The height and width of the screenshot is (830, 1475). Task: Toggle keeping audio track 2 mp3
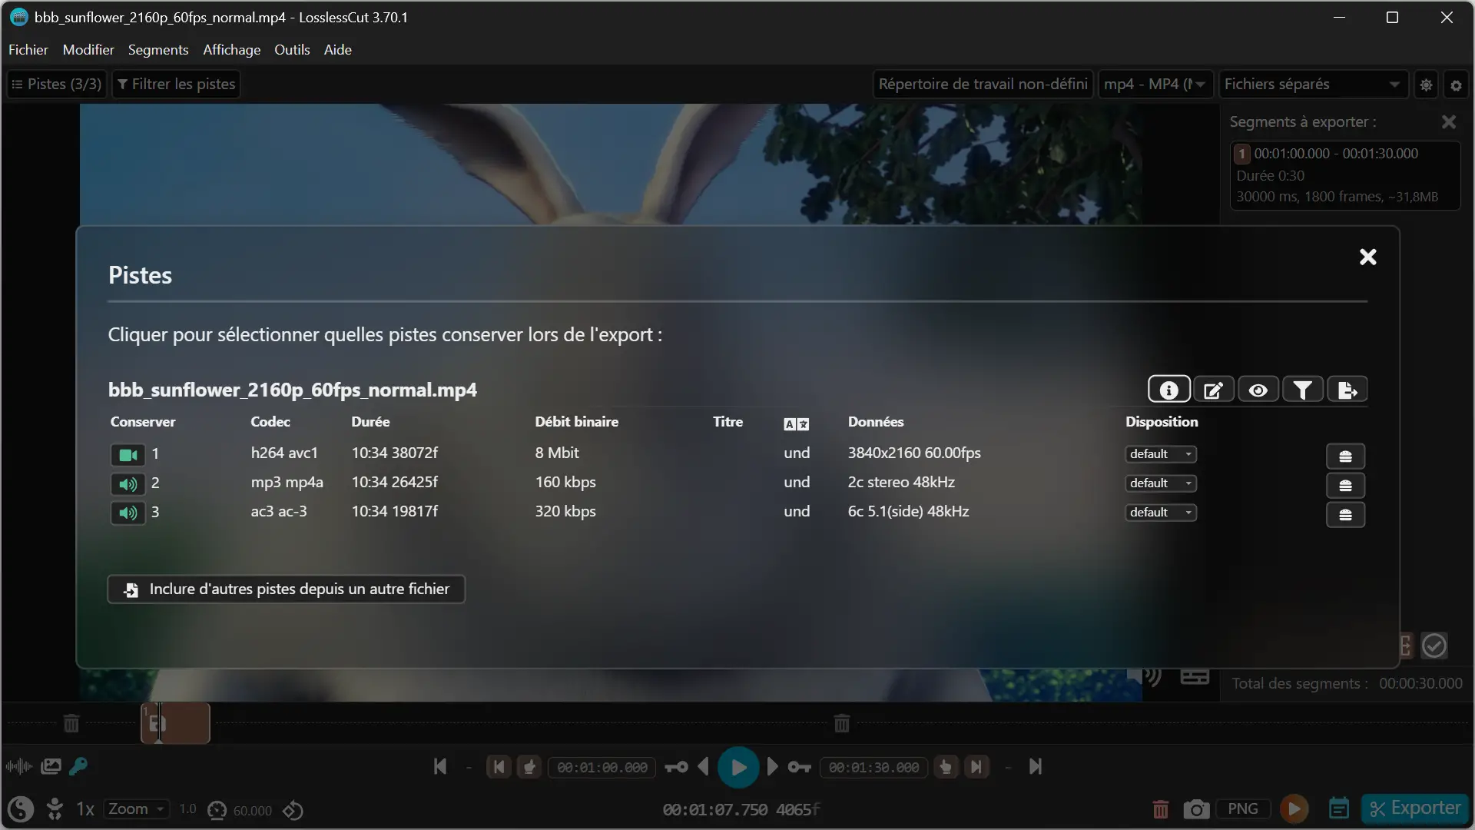[x=128, y=484]
